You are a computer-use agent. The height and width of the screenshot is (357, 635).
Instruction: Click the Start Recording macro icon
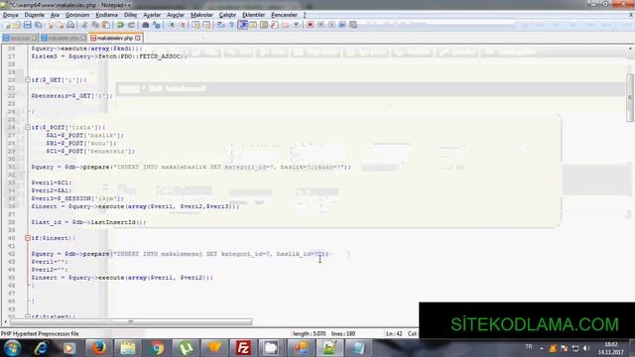tap(310, 25)
